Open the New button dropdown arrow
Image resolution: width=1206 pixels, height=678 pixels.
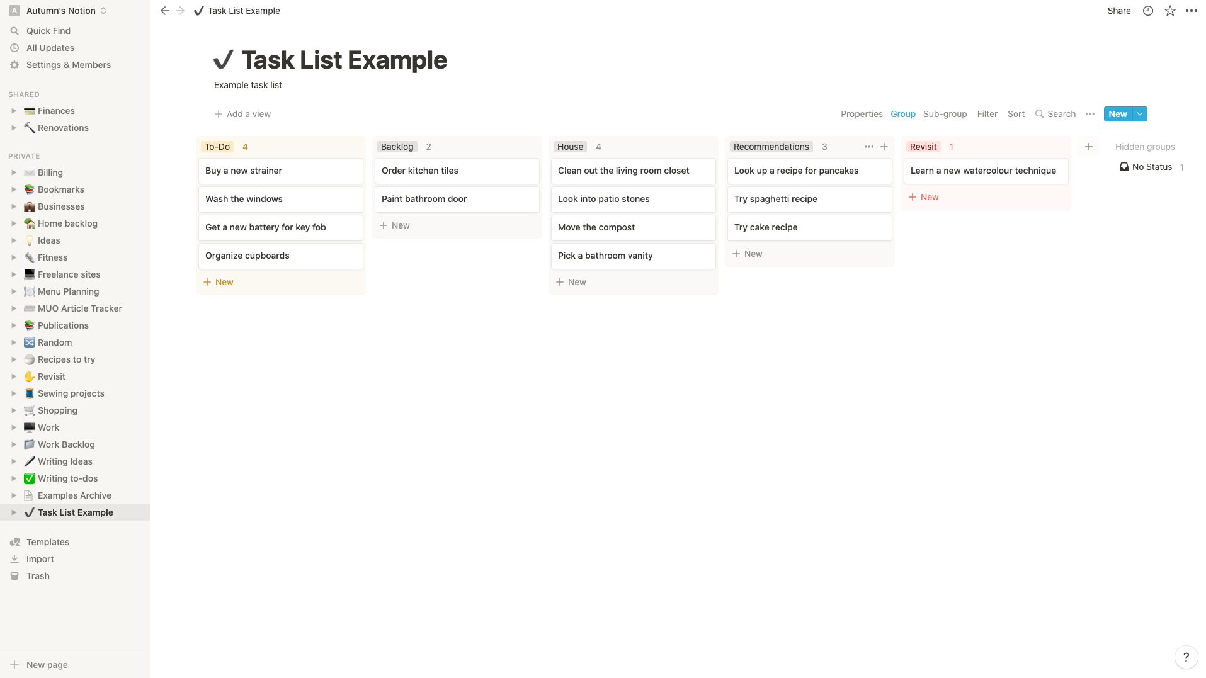tap(1140, 114)
